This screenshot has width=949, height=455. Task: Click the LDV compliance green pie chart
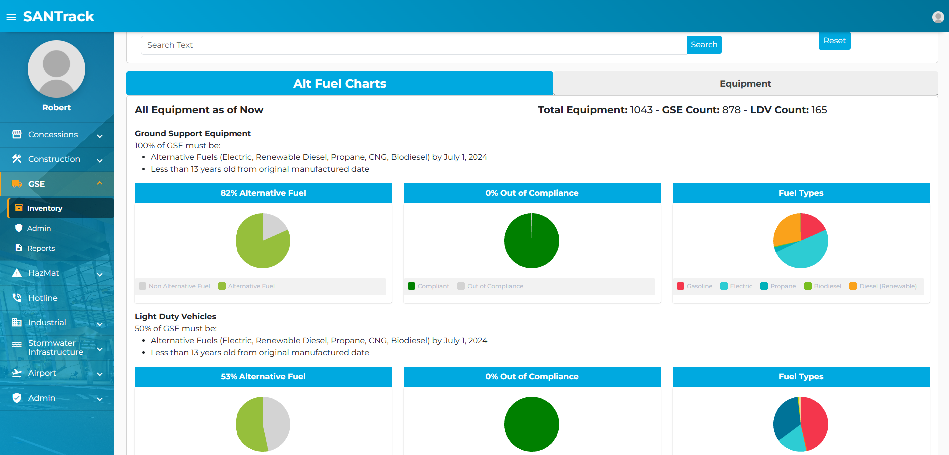532,424
